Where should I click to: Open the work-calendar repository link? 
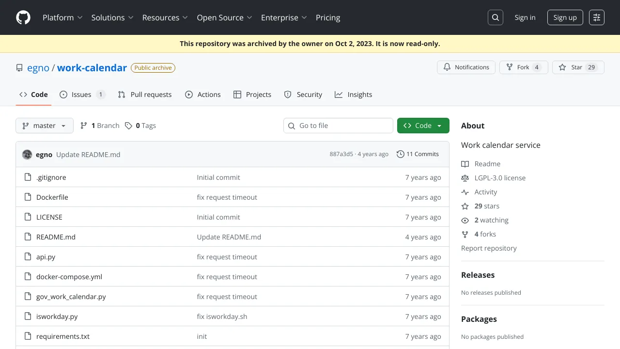(x=92, y=68)
